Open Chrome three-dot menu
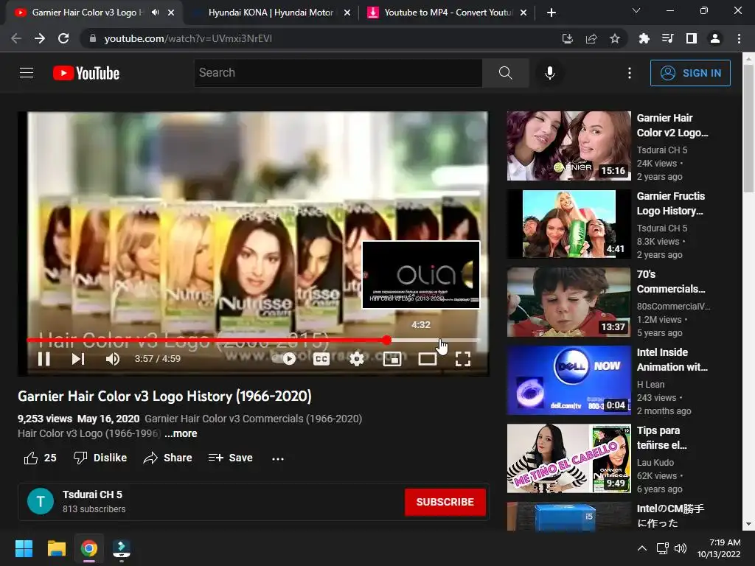The width and height of the screenshot is (755, 566). [x=739, y=38]
